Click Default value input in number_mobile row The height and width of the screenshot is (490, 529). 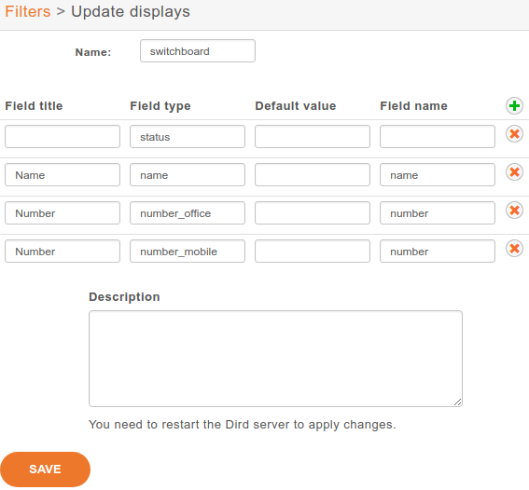313,252
